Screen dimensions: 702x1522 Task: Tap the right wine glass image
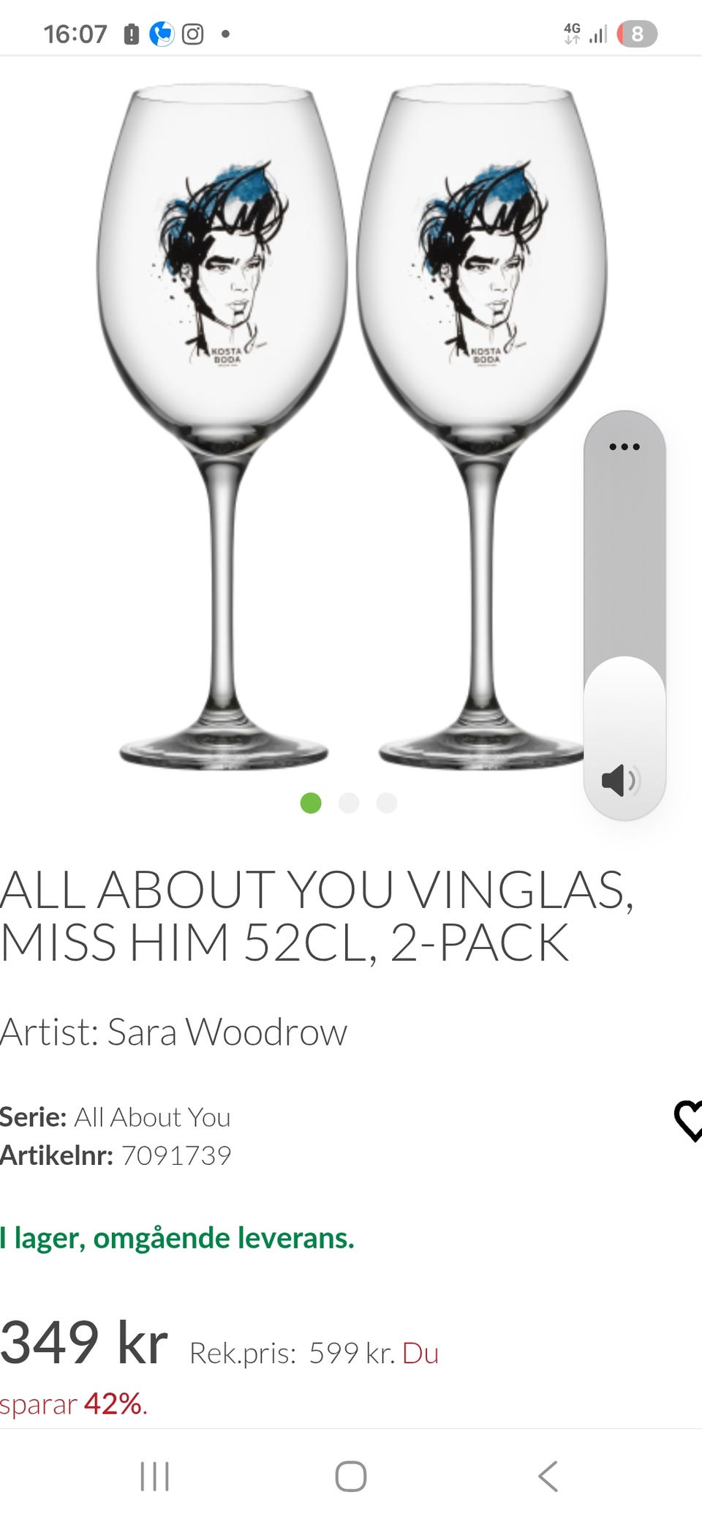(x=483, y=427)
